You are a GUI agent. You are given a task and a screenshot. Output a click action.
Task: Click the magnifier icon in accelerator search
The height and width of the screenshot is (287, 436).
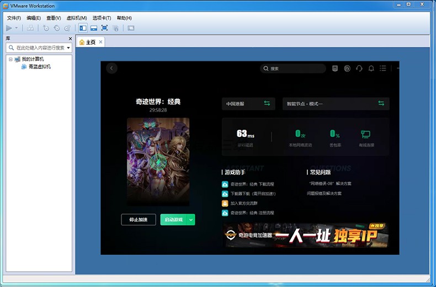click(266, 68)
